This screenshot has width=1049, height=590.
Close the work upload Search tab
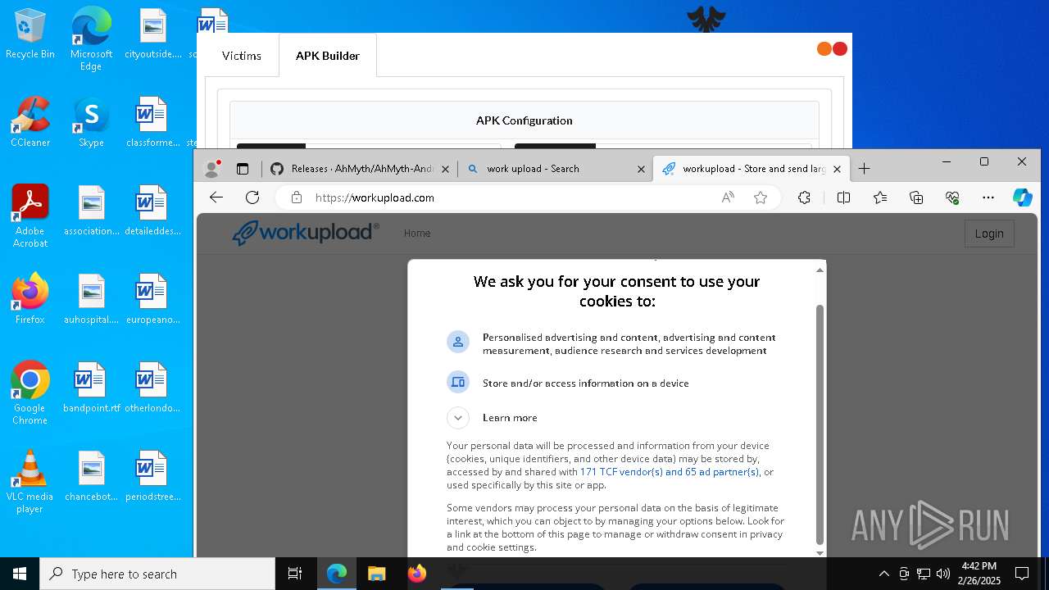pos(642,169)
